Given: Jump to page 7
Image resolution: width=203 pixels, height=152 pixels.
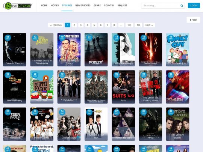Looking at the screenshot, I should (x=107, y=25).
